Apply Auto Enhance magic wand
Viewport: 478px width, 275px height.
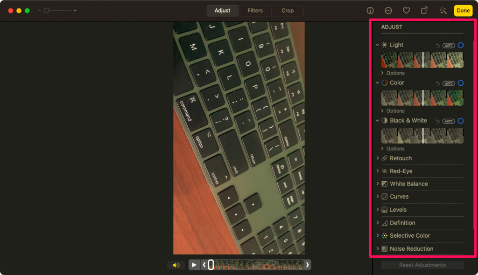tap(443, 11)
